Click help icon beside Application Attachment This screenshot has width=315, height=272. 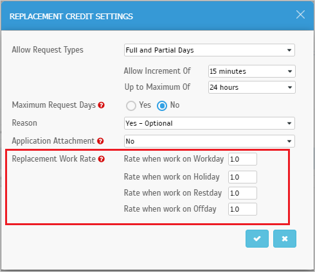(100, 141)
